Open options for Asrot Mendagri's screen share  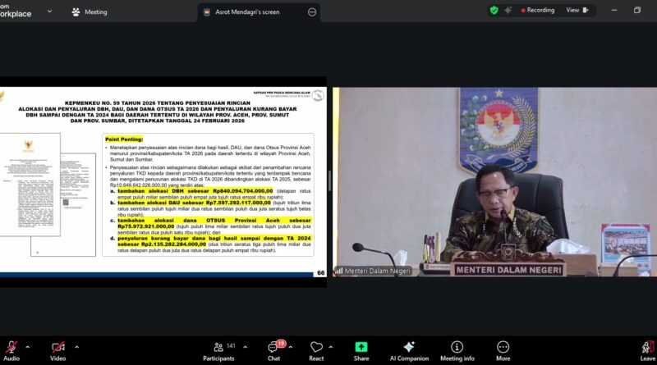pos(311,12)
